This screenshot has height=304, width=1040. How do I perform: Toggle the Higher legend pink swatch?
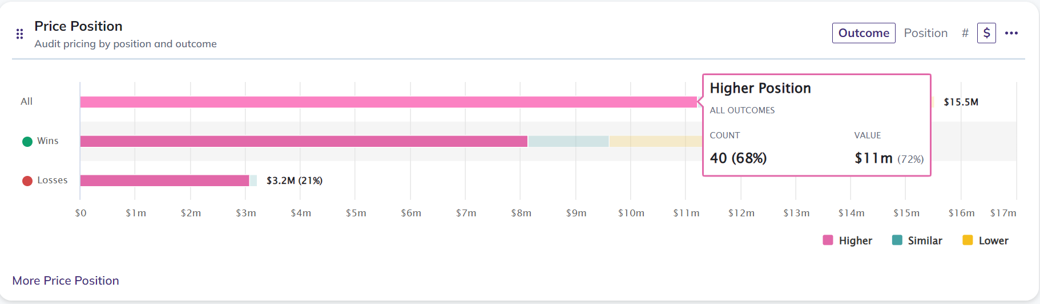click(828, 240)
